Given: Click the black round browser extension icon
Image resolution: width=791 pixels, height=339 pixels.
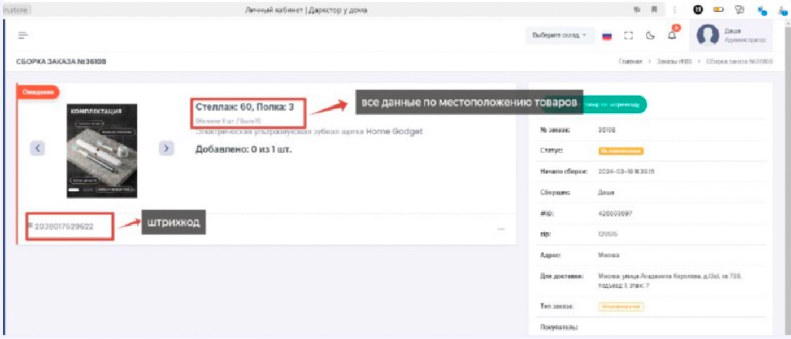Looking at the screenshot, I should click(698, 10).
